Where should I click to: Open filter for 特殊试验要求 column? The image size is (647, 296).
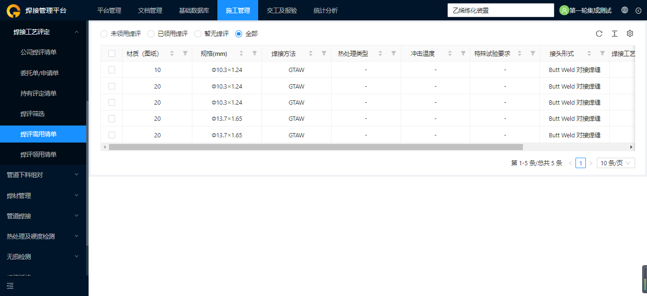coord(533,54)
